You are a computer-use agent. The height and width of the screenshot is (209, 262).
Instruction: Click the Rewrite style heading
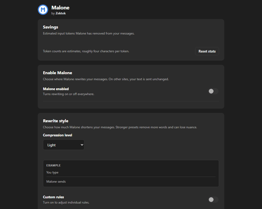tap(56, 121)
